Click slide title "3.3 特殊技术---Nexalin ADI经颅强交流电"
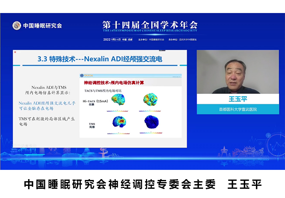This screenshot has width=285, height=198. (100, 59)
